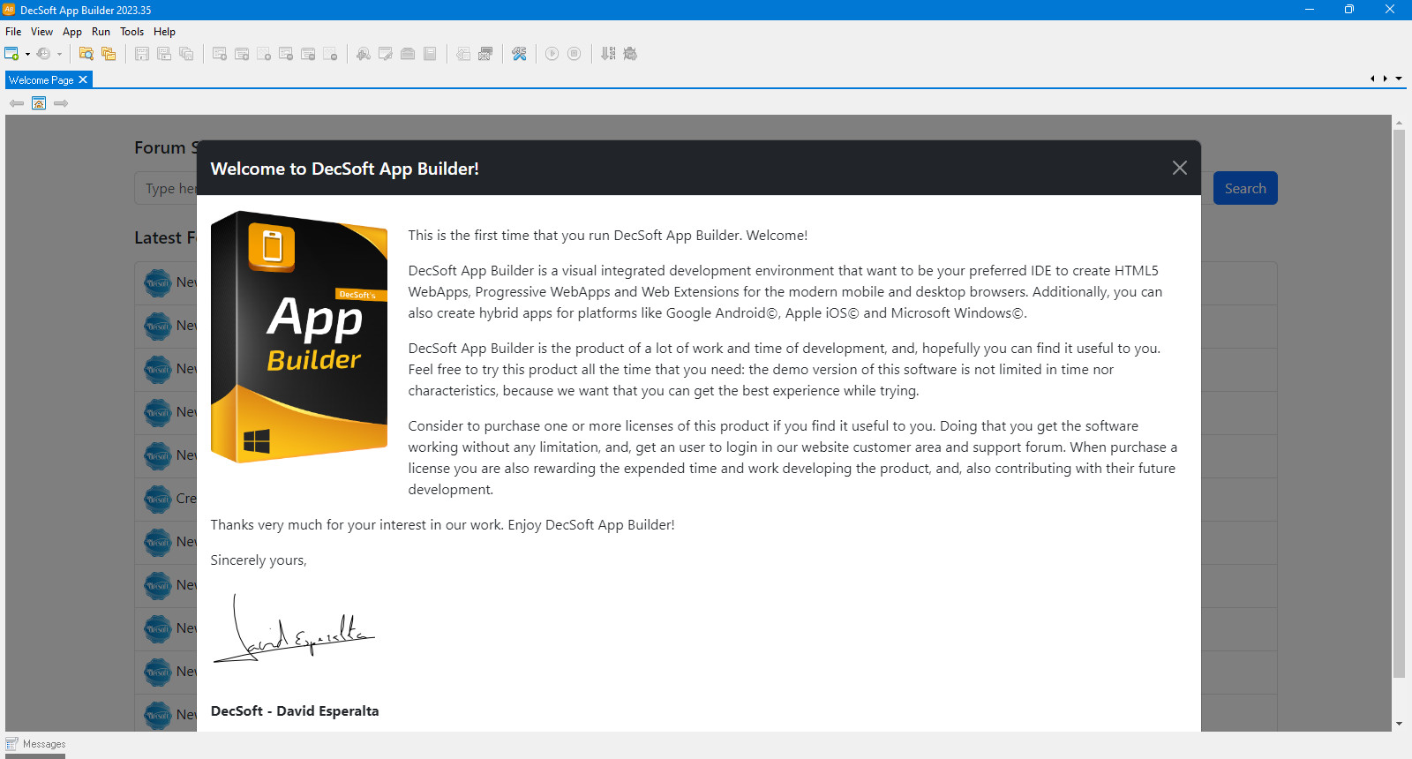This screenshot has height=759, width=1412.
Task: Open the View menu
Action: 42,32
